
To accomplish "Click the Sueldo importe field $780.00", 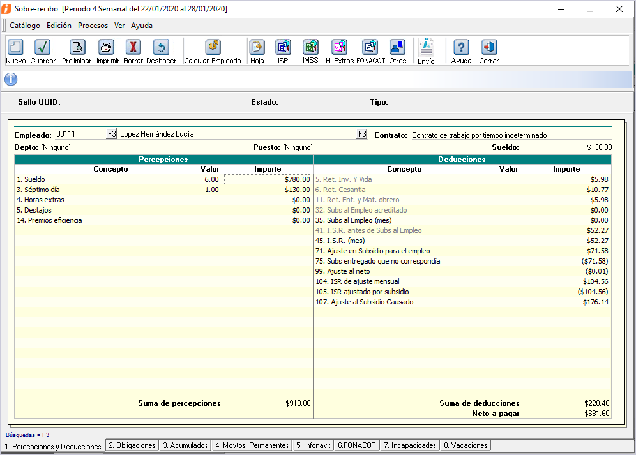I will (268, 179).
